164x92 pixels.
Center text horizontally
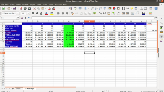(x=63, y=13)
